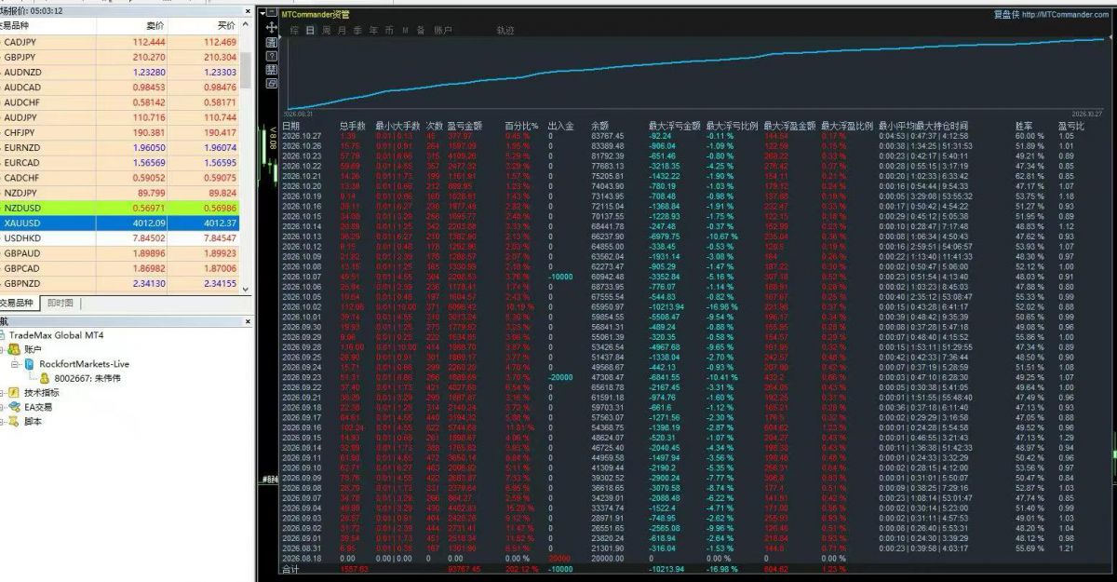Select the 月 period tab
The width and height of the screenshot is (1117, 582).
(342, 31)
